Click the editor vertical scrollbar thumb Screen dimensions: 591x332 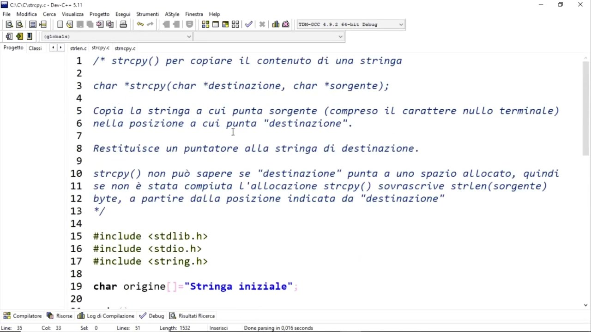586,107
